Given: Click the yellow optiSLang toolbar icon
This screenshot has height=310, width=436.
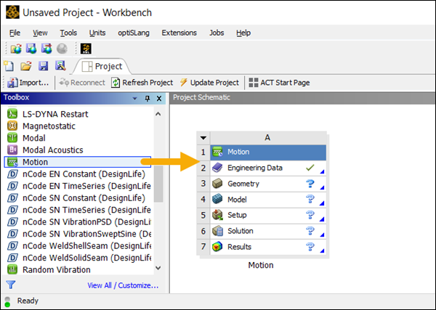Looking at the screenshot, I should point(85,49).
